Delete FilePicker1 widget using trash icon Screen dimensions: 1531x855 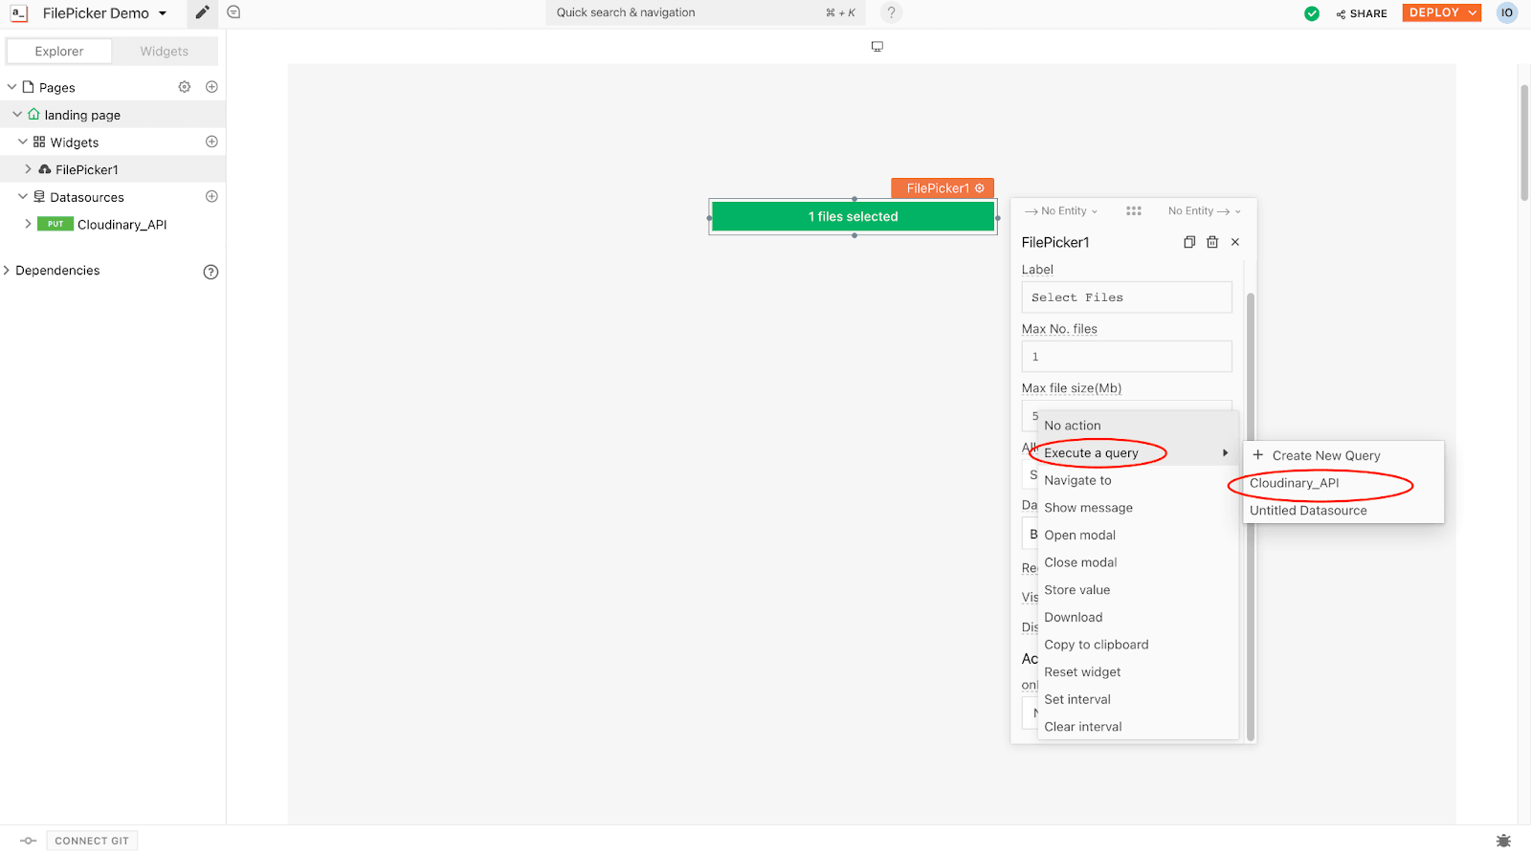[1212, 242]
